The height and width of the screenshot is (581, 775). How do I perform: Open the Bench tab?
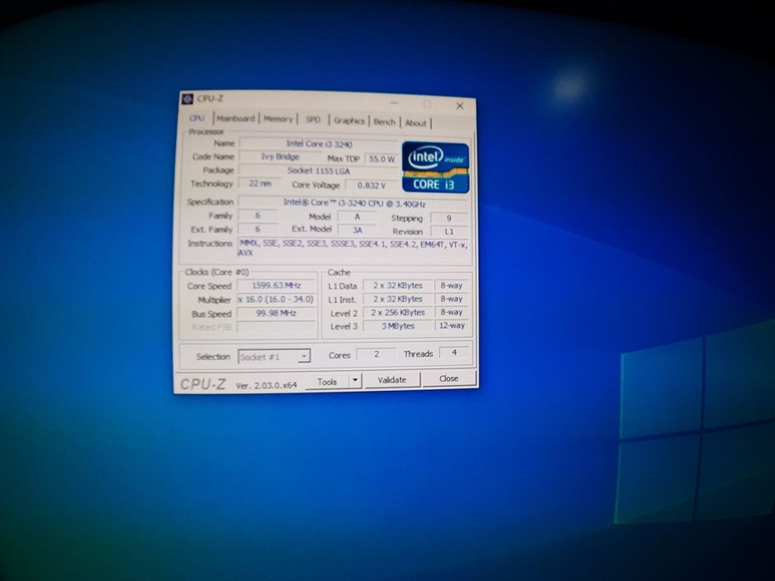385,122
